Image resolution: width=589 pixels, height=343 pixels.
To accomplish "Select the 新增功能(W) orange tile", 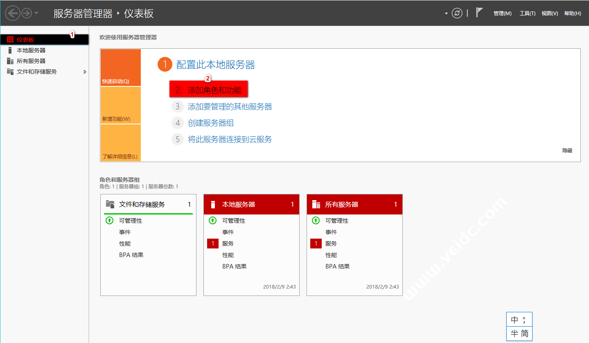I will click(x=120, y=105).
